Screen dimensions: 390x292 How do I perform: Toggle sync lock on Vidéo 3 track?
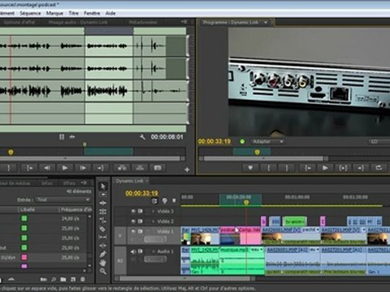pos(141,211)
